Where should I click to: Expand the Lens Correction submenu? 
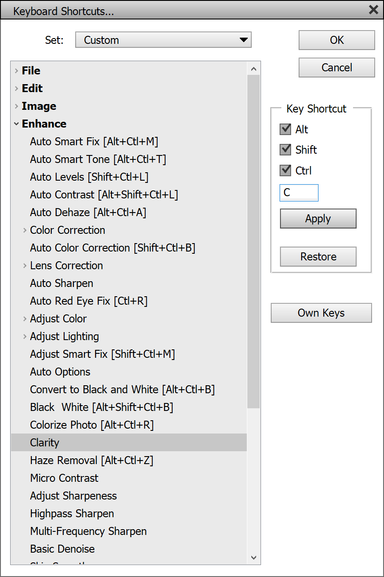point(25,266)
